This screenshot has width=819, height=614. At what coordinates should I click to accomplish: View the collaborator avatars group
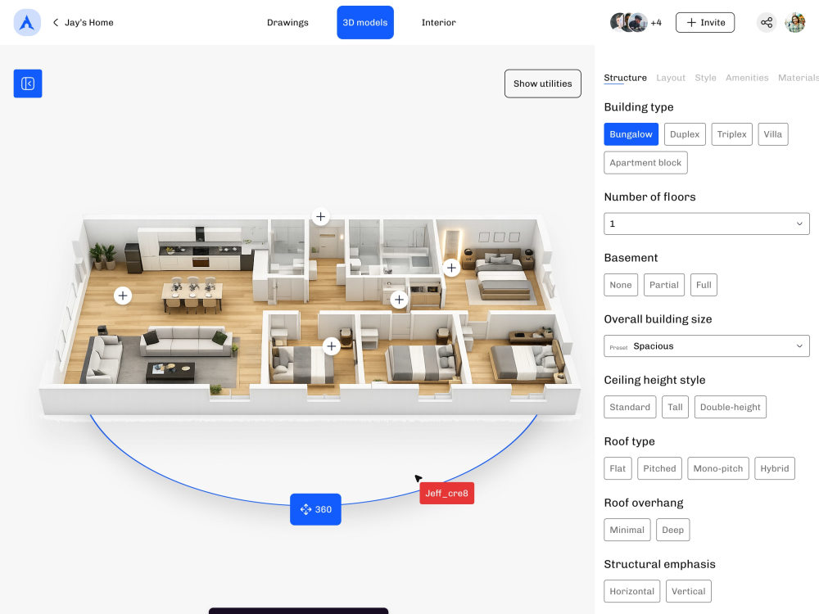click(629, 22)
